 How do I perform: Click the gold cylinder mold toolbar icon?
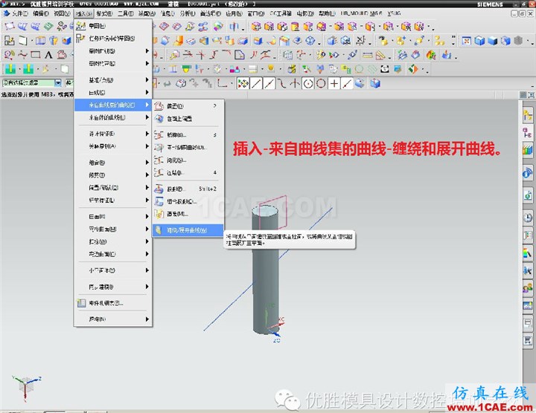(x=295, y=27)
